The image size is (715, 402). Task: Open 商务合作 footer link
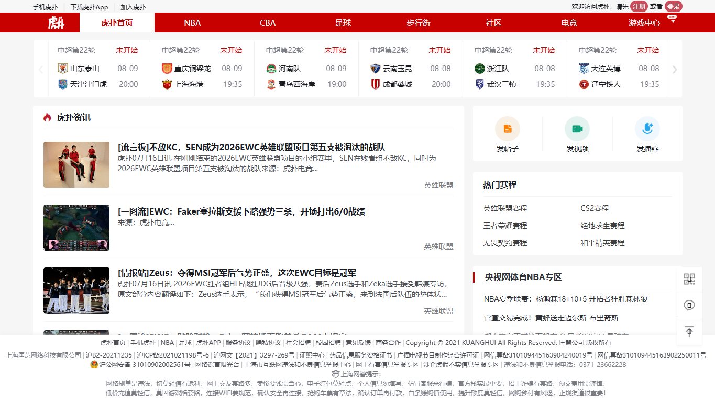coord(388,343)
